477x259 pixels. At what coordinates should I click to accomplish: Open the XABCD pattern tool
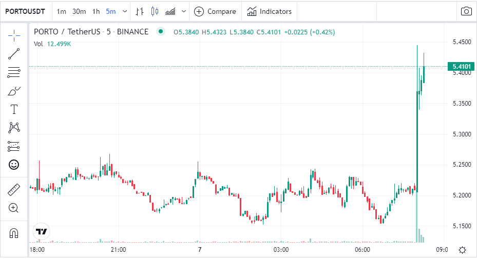[14, 128]
